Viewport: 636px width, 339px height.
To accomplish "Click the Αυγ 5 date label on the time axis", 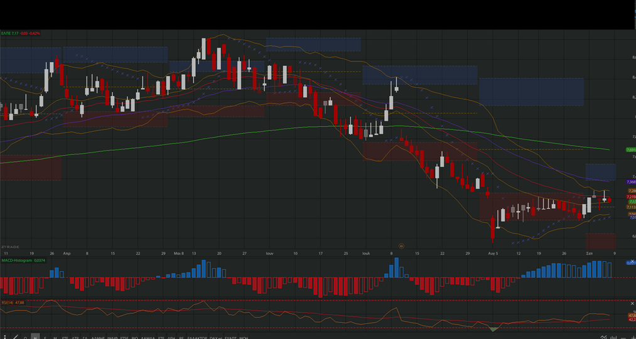I will [493, 253].
